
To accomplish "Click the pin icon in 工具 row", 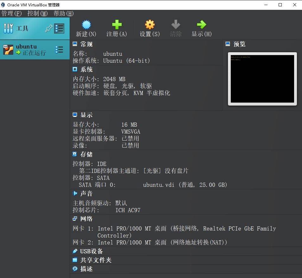I will 49,28.
